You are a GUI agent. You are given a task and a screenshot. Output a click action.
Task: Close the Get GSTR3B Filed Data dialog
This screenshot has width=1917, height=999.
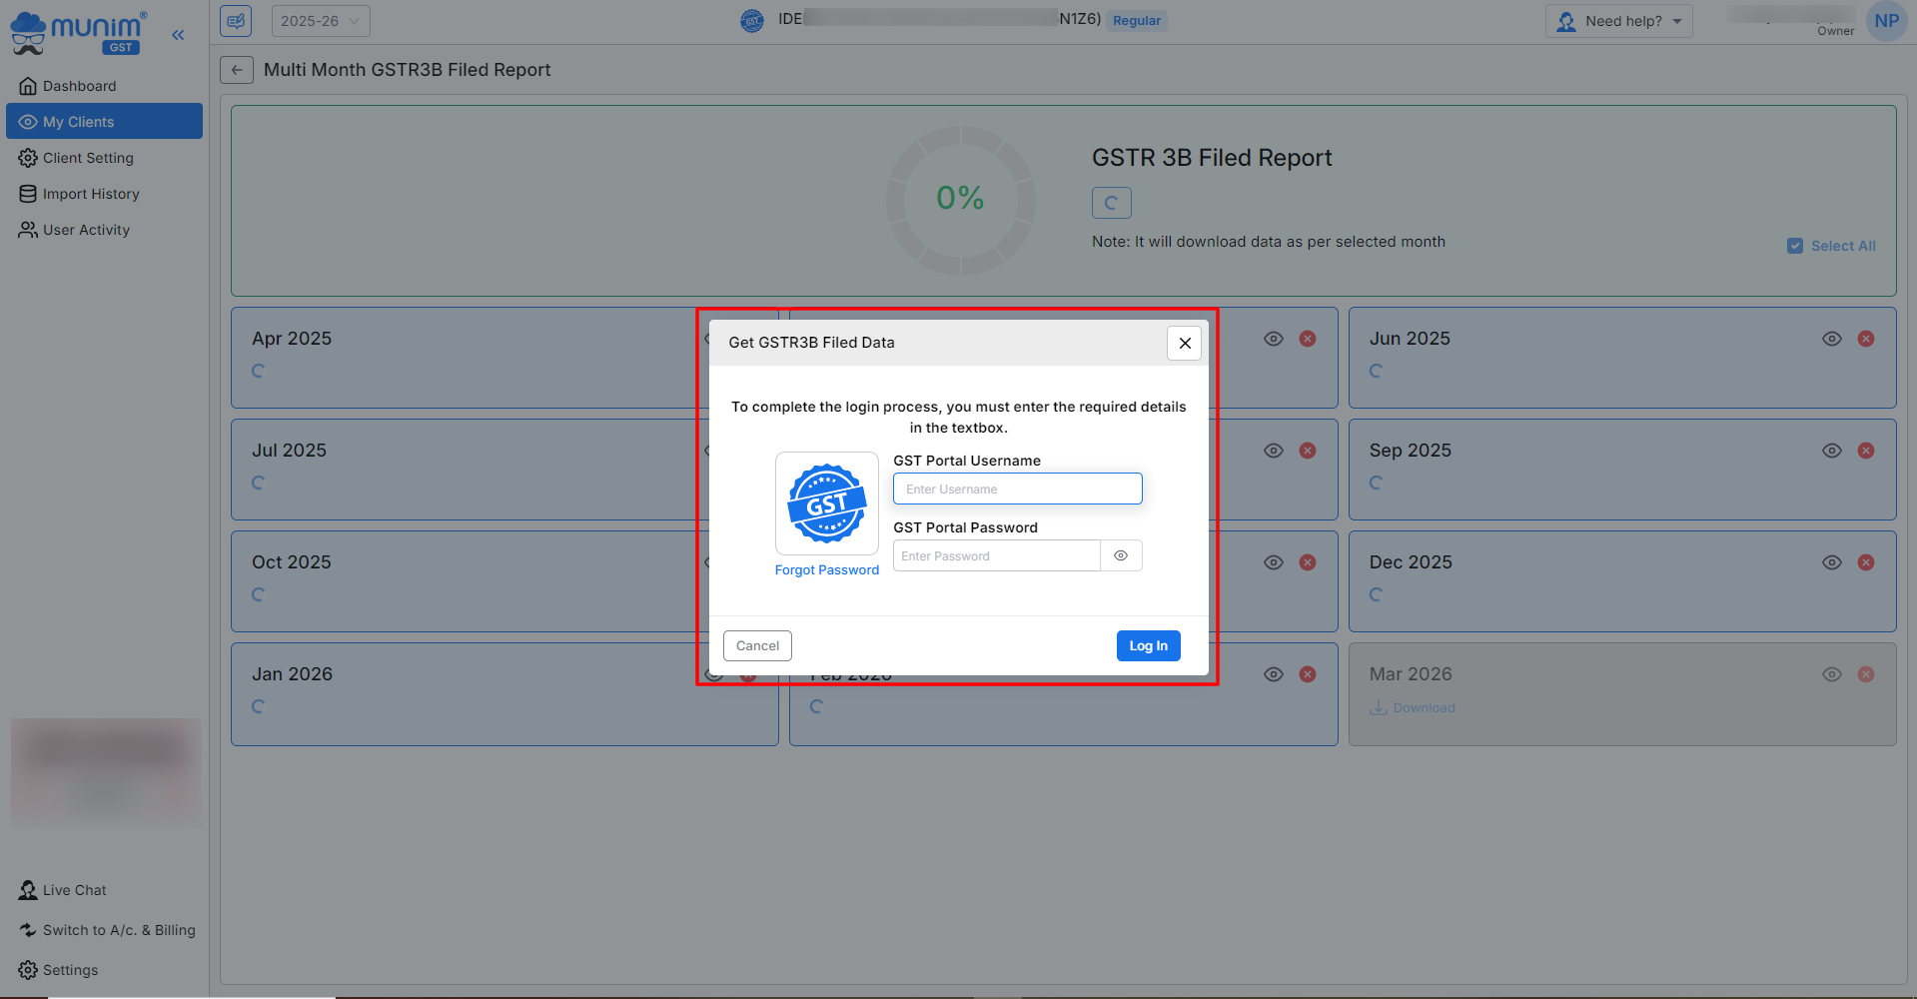1184,343
